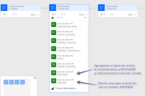Click the fourth stage thumbnail in the minimap

coord(23,82)
